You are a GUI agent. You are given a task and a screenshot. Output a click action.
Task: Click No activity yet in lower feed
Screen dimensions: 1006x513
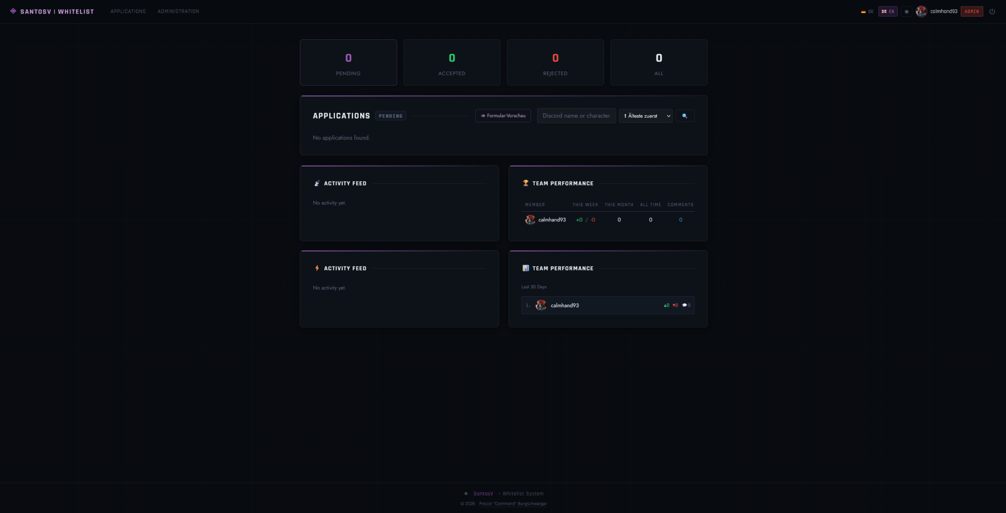pos(329,288)
